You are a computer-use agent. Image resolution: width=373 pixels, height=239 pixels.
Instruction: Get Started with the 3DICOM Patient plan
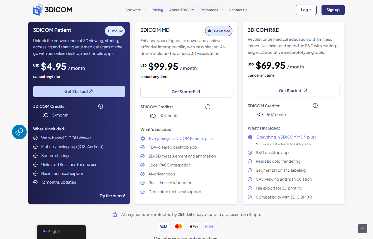[79, 92]
